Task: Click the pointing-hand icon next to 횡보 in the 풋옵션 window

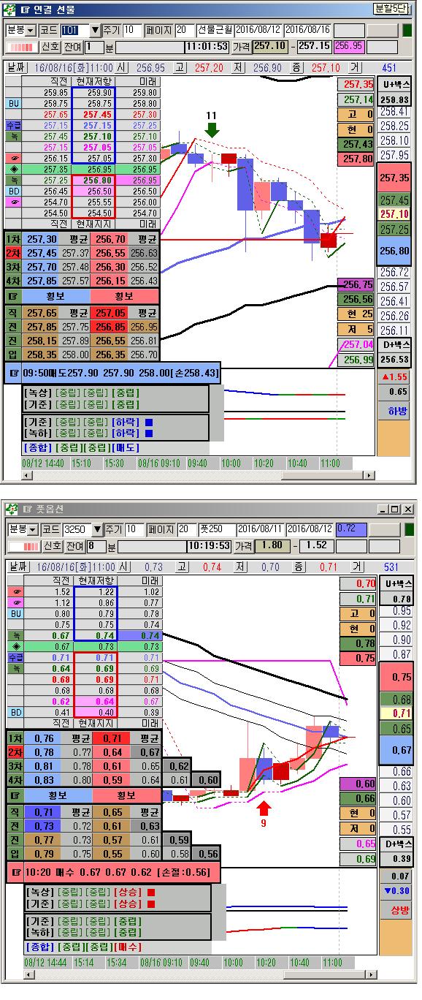Action: point(13,795)
